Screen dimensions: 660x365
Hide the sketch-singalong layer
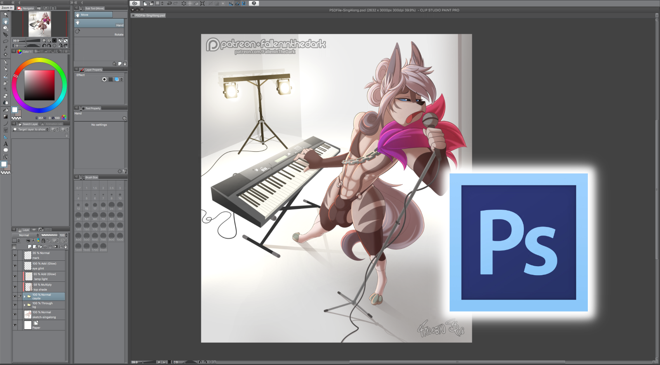coord(15,315)
